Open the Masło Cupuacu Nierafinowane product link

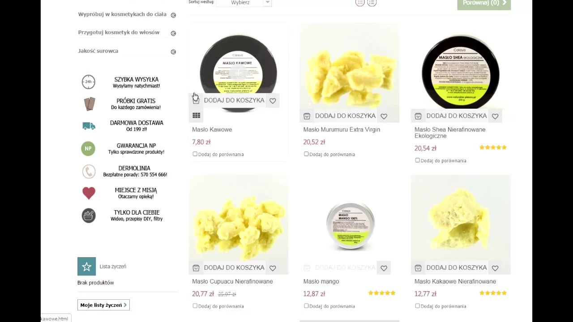[232, 281]
